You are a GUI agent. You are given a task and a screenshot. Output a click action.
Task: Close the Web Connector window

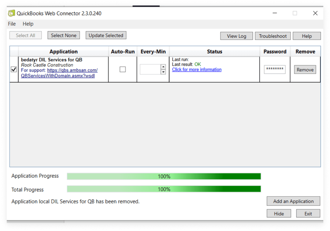315,13
